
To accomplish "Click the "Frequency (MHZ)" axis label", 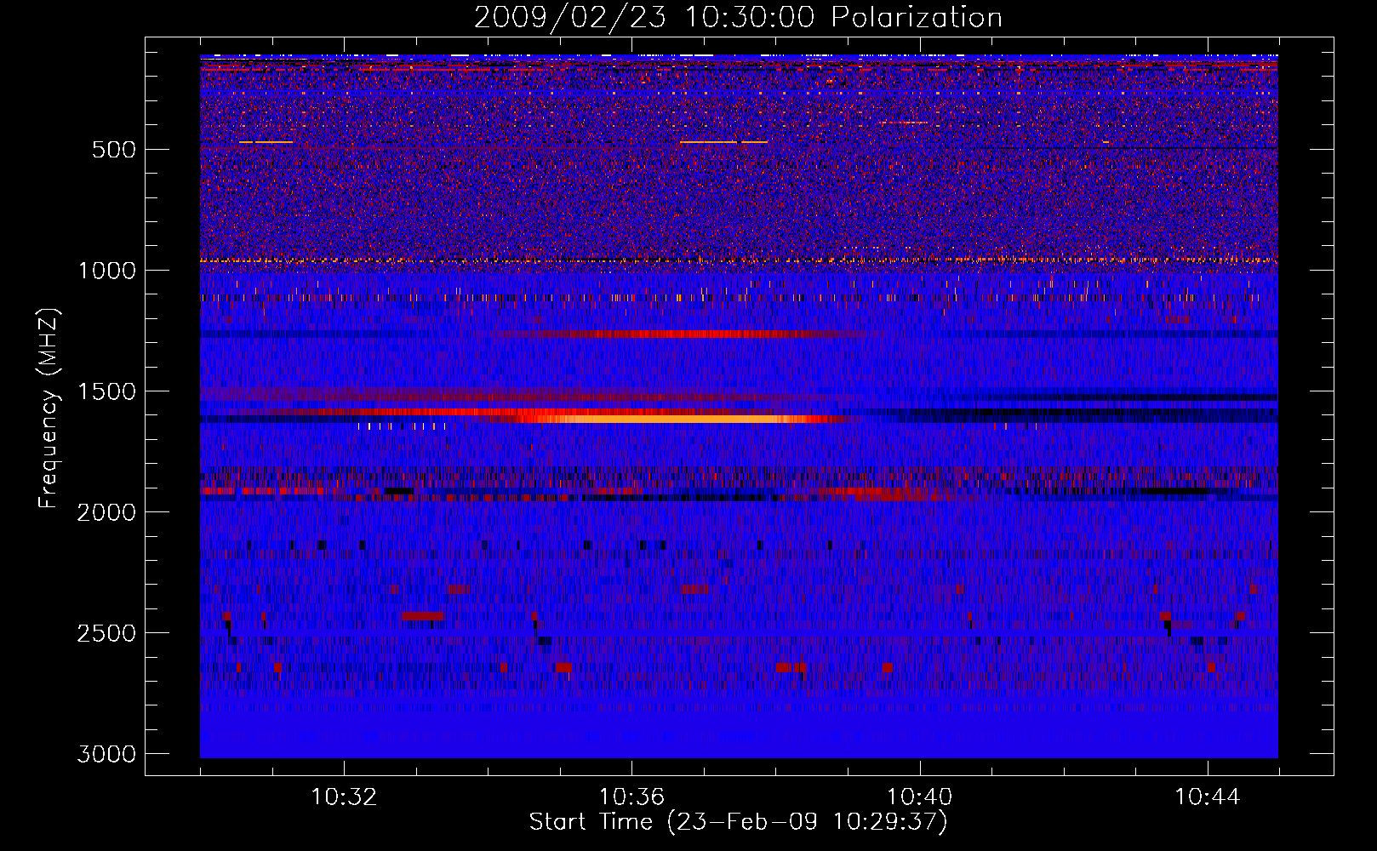I will click(49, 408).
